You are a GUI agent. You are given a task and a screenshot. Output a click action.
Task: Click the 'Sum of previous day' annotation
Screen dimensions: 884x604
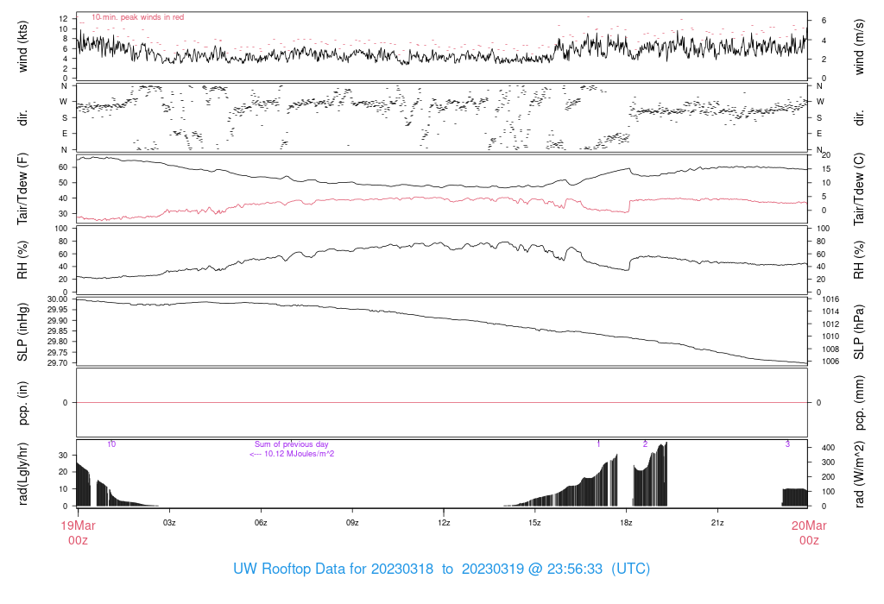coord(292,444)
